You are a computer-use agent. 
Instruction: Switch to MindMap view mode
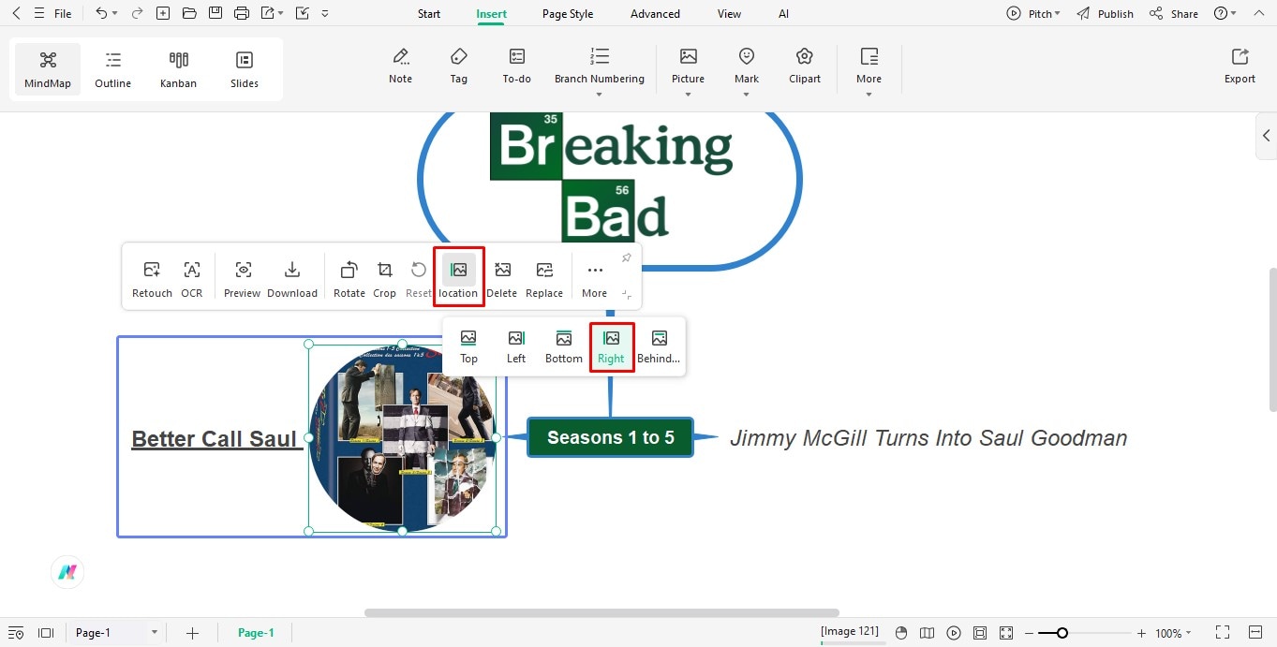point(48,69)
